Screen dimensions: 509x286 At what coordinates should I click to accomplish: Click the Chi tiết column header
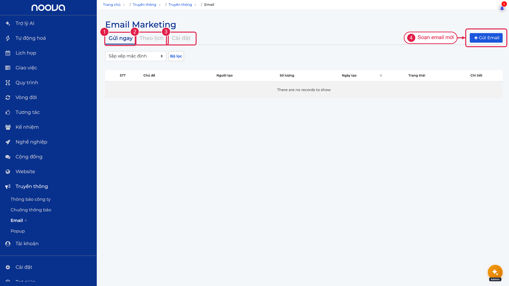point(476,76)
